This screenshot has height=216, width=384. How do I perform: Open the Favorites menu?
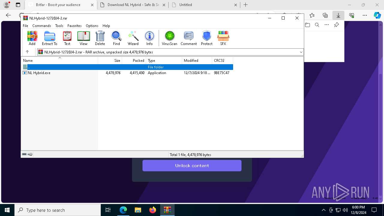click(x=74, y=26)
